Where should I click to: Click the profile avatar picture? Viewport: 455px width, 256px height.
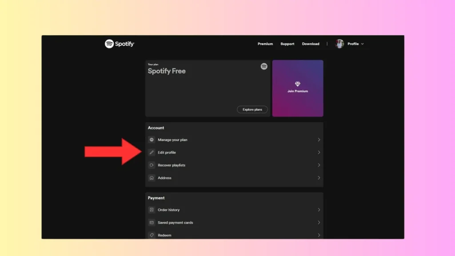pyautogui.click(x=339, y=44)
